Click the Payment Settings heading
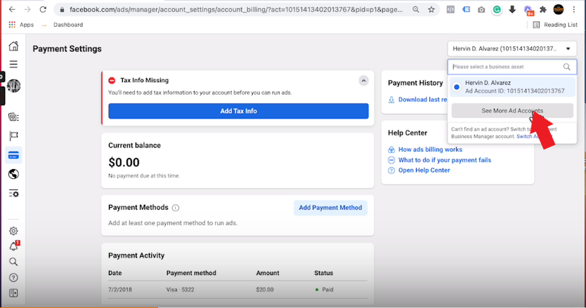586x308 pixels. 67,49
